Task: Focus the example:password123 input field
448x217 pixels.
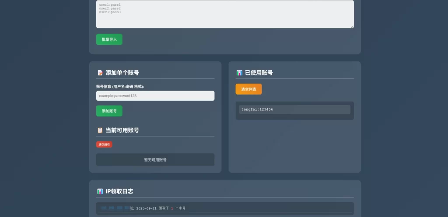Action: pos(155,96)
